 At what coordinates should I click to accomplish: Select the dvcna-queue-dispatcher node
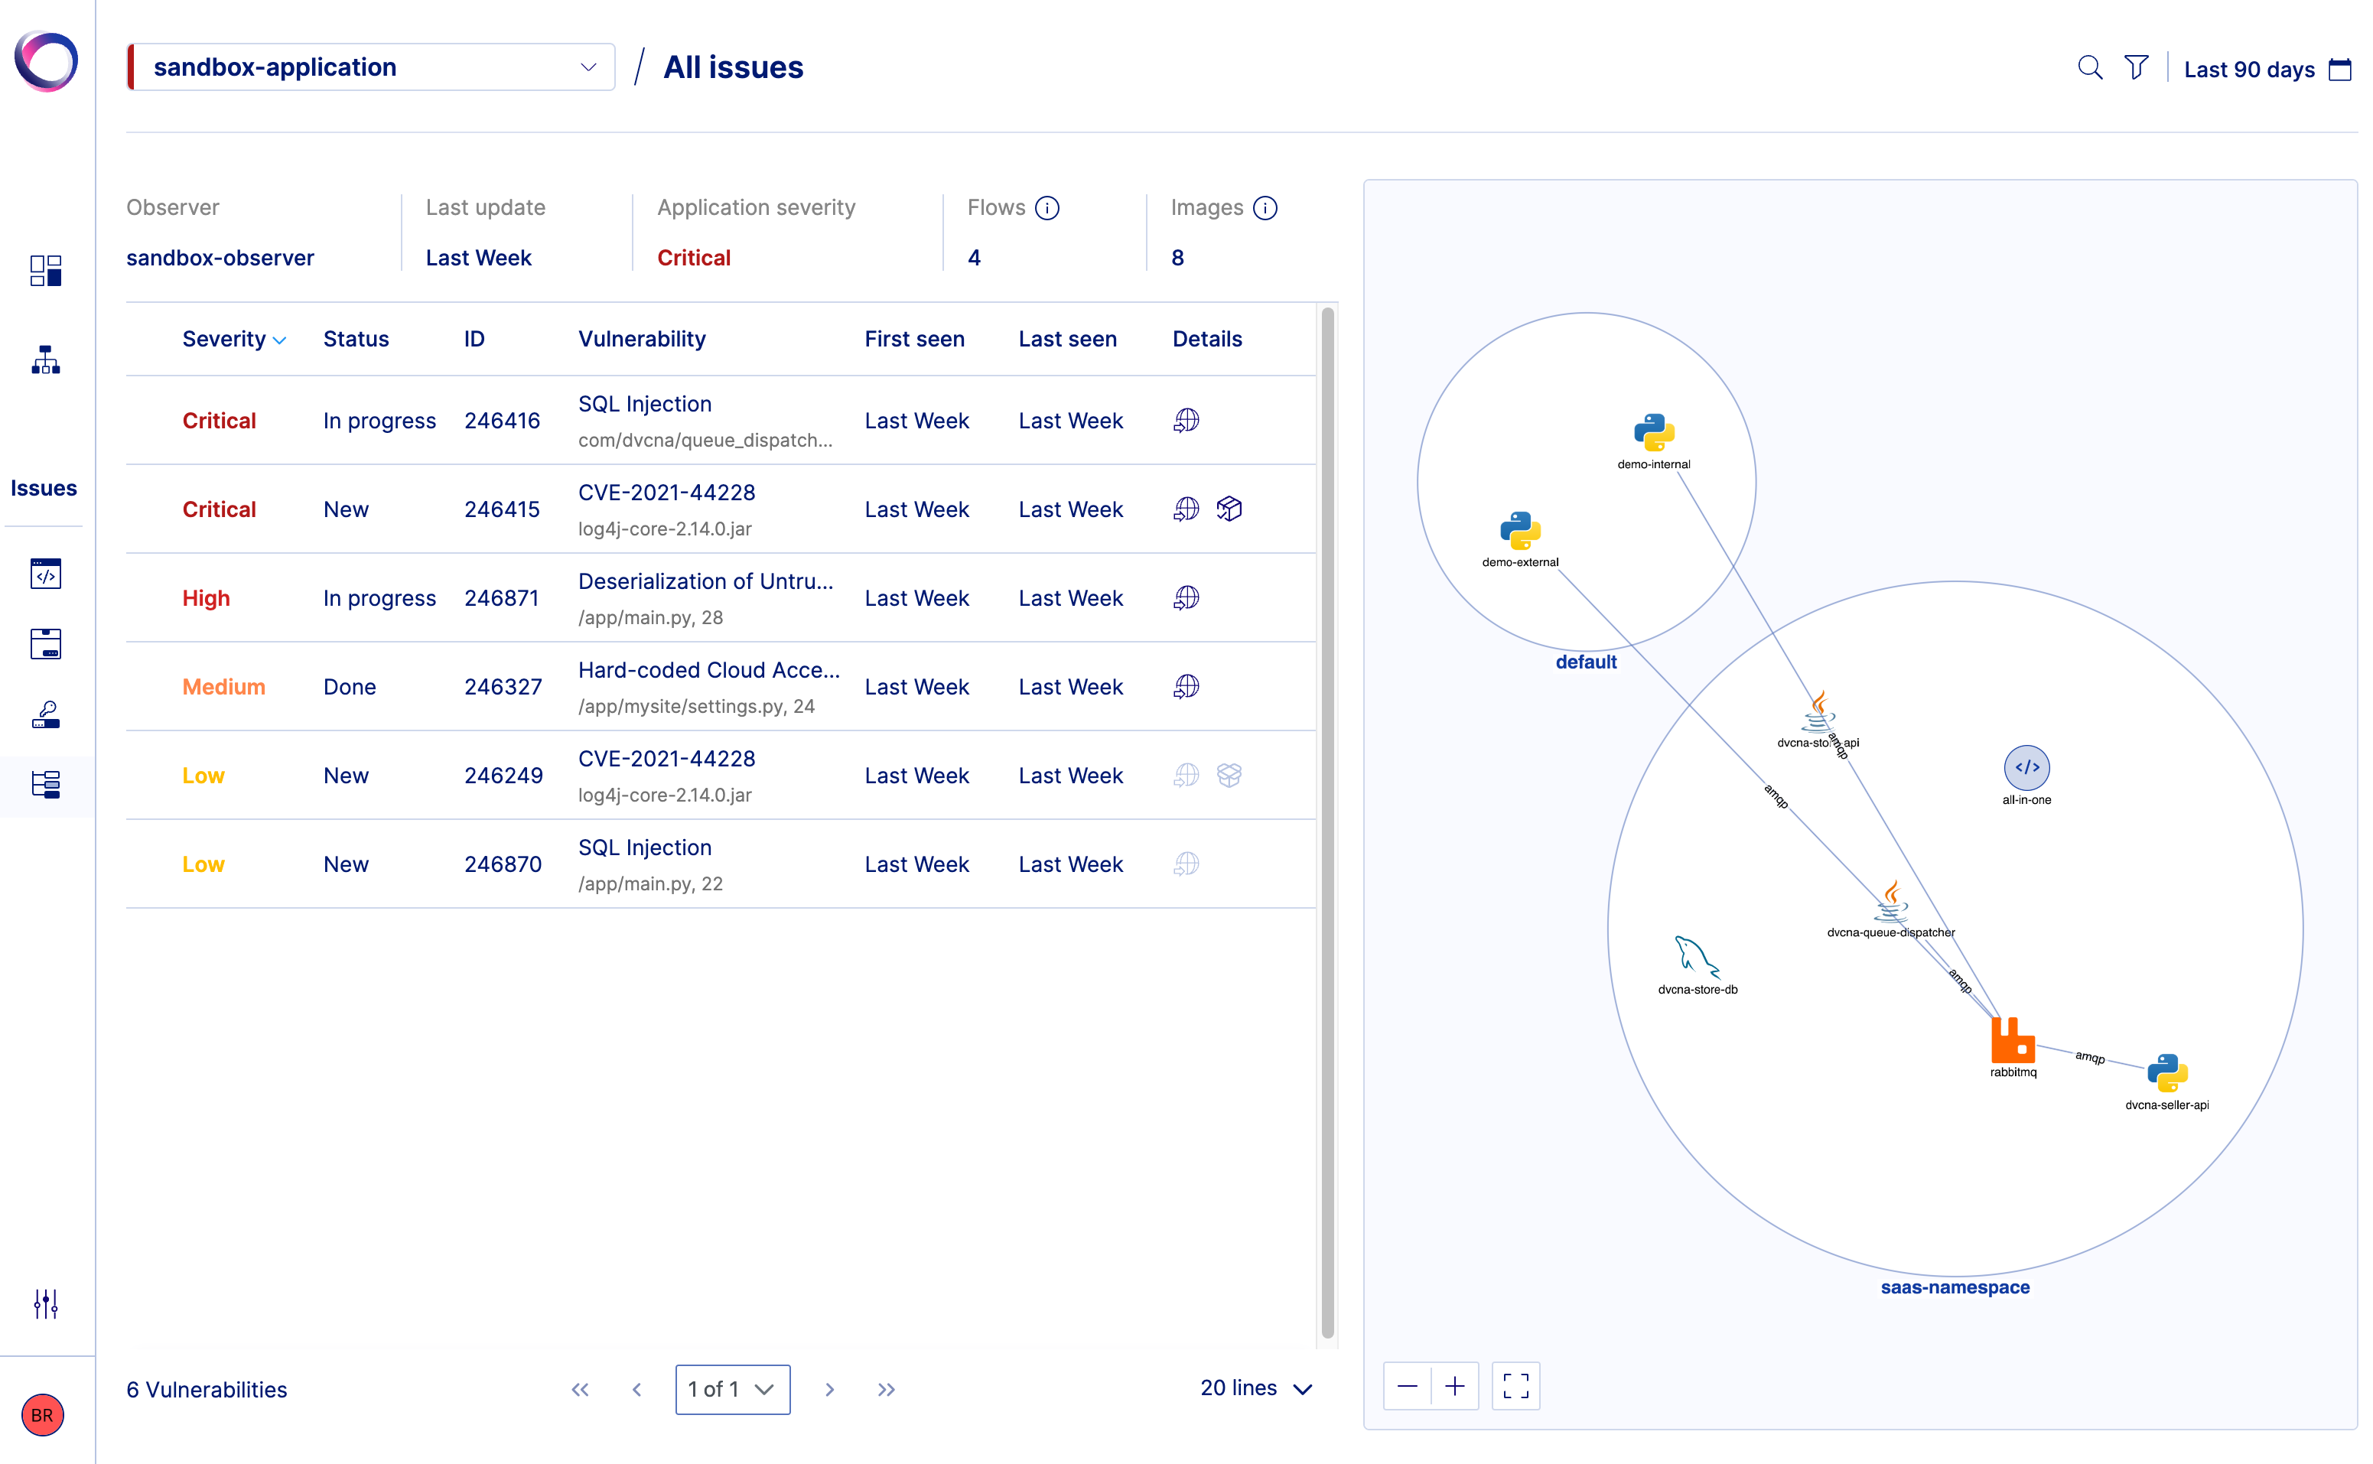1890,902
